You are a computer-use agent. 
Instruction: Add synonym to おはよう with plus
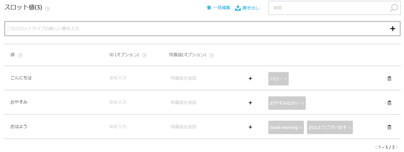click(x=250, y=127)
